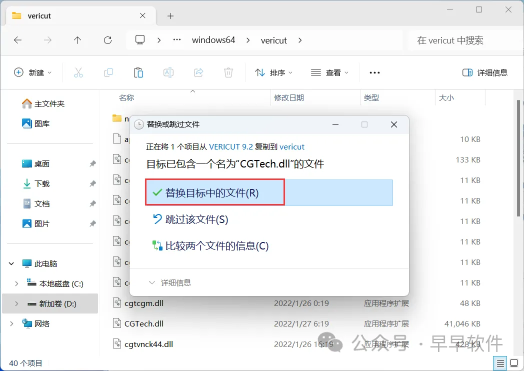Viewport: 524px width, 371px height.
Task: Click windows64 in the address path
Action: pos(213,40)
